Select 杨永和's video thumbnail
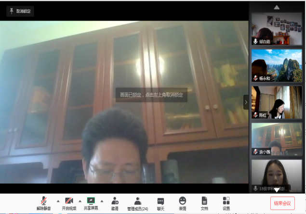This screenshot has height=214, width=306. [277, 65]
